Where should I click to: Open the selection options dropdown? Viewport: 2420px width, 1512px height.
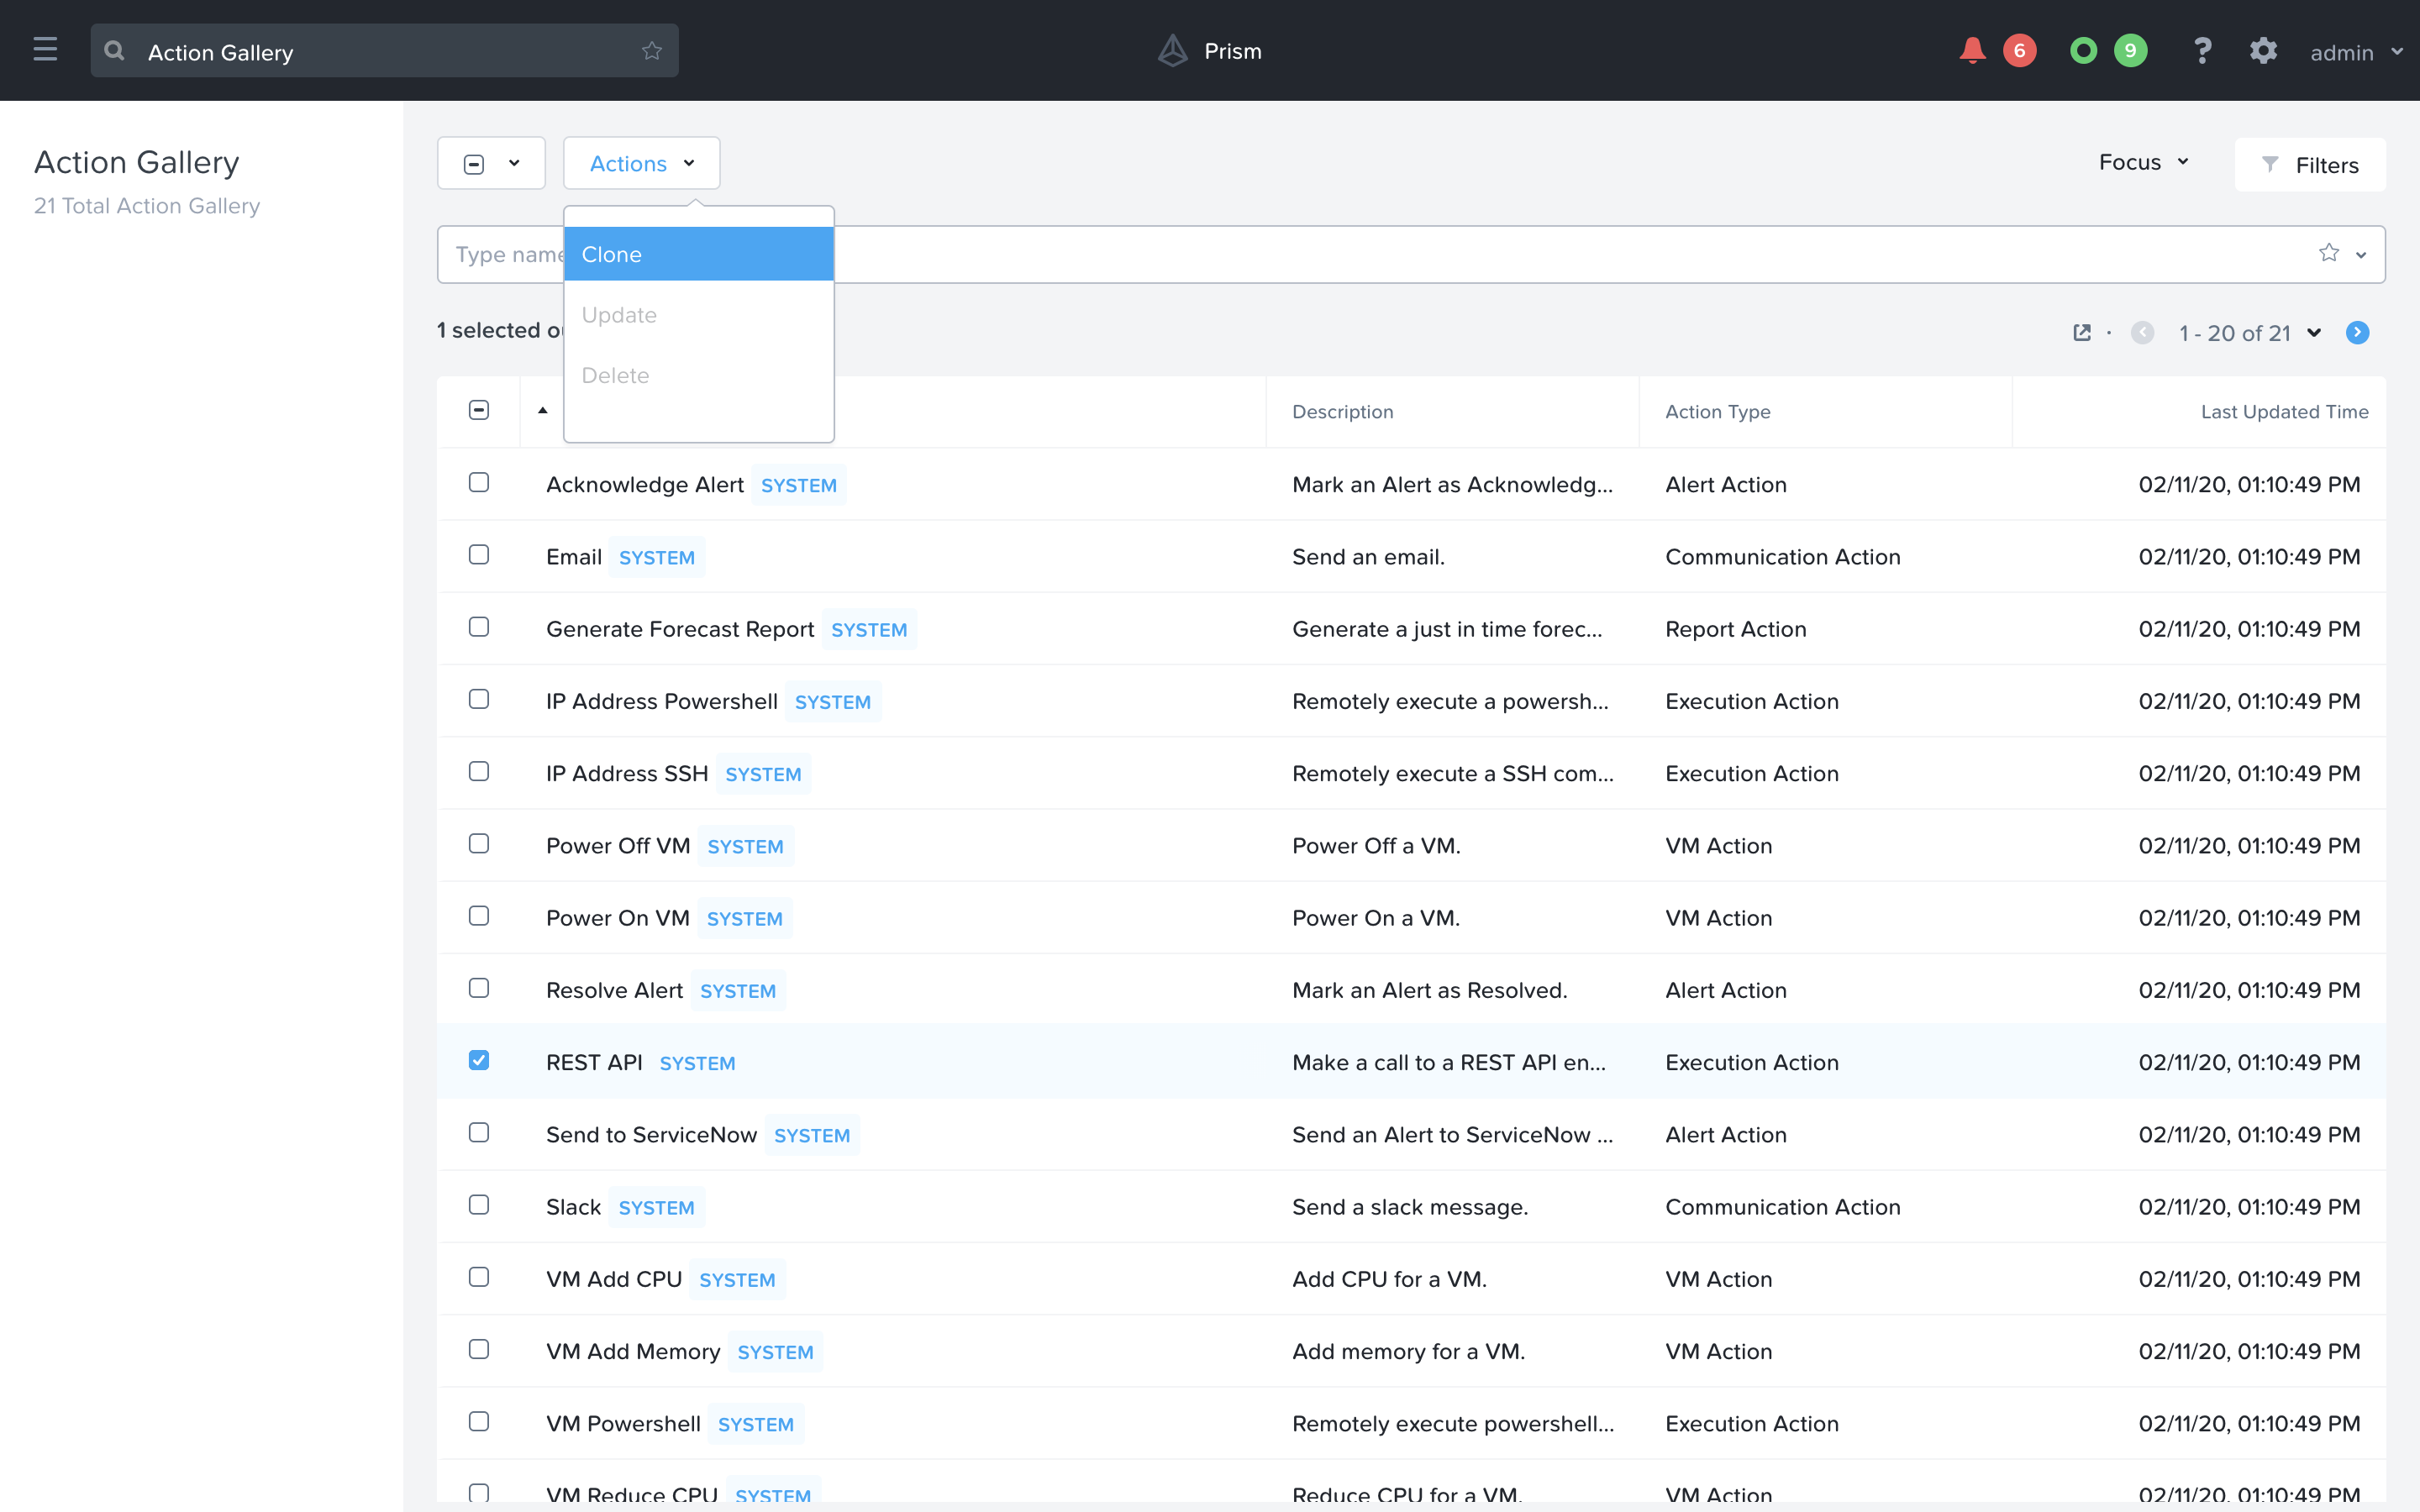tap(491, 163)
